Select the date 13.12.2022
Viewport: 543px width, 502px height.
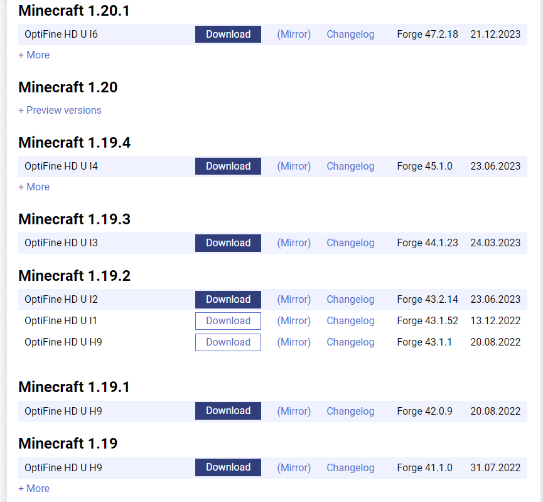pyautogui.click(x=495, y=321)
